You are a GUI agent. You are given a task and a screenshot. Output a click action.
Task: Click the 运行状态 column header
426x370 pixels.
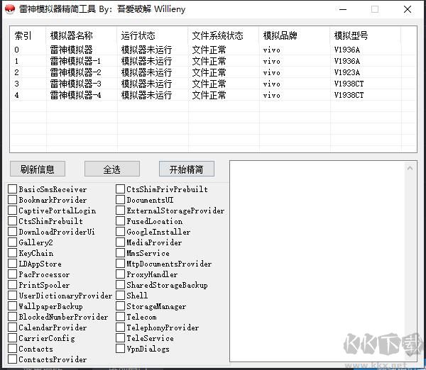pyautogui.click(x=153, y=35)
